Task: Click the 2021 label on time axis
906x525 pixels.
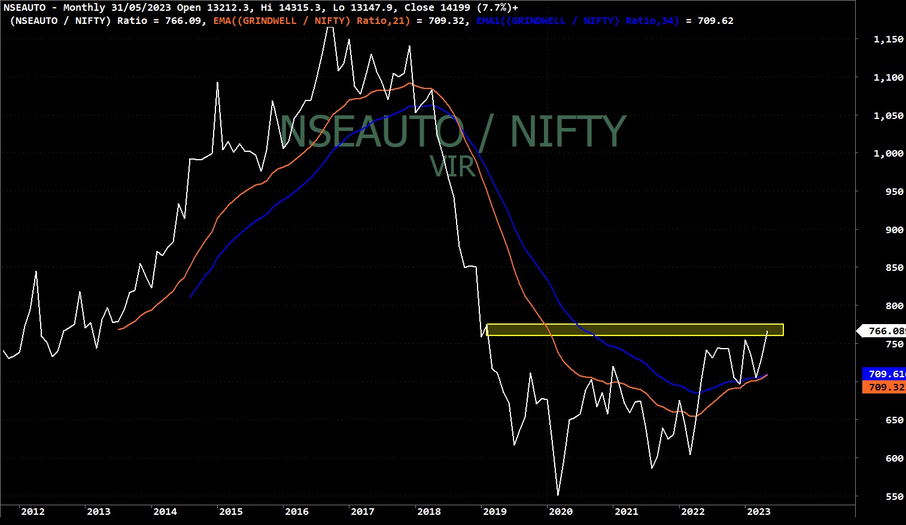Action: (x=627, y=511)
